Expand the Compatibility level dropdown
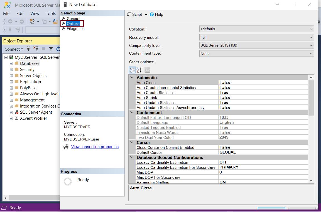The width and height of the screenshot is (321, 212). coord(311,45)
